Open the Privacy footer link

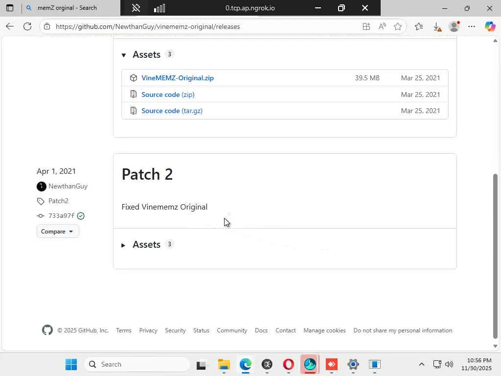click(x=148, y=330)
